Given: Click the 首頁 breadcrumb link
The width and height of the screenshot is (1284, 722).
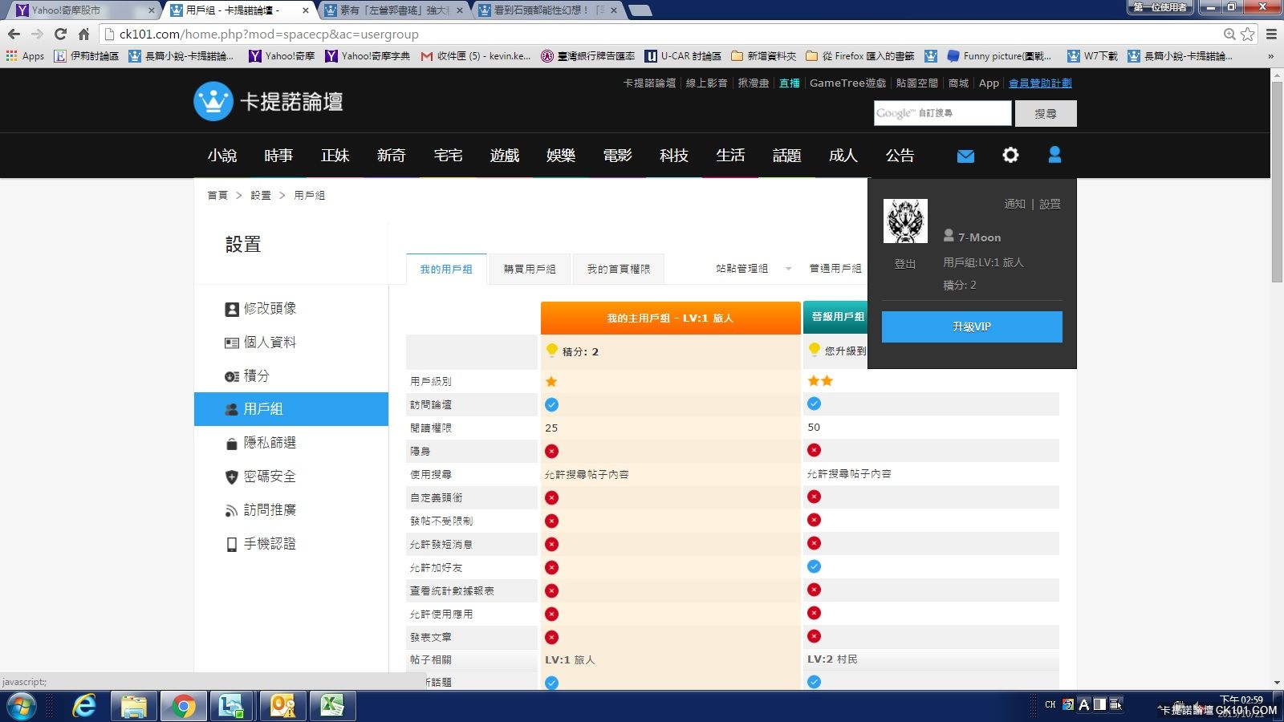Looking at the screenshot, I should 217,195.
